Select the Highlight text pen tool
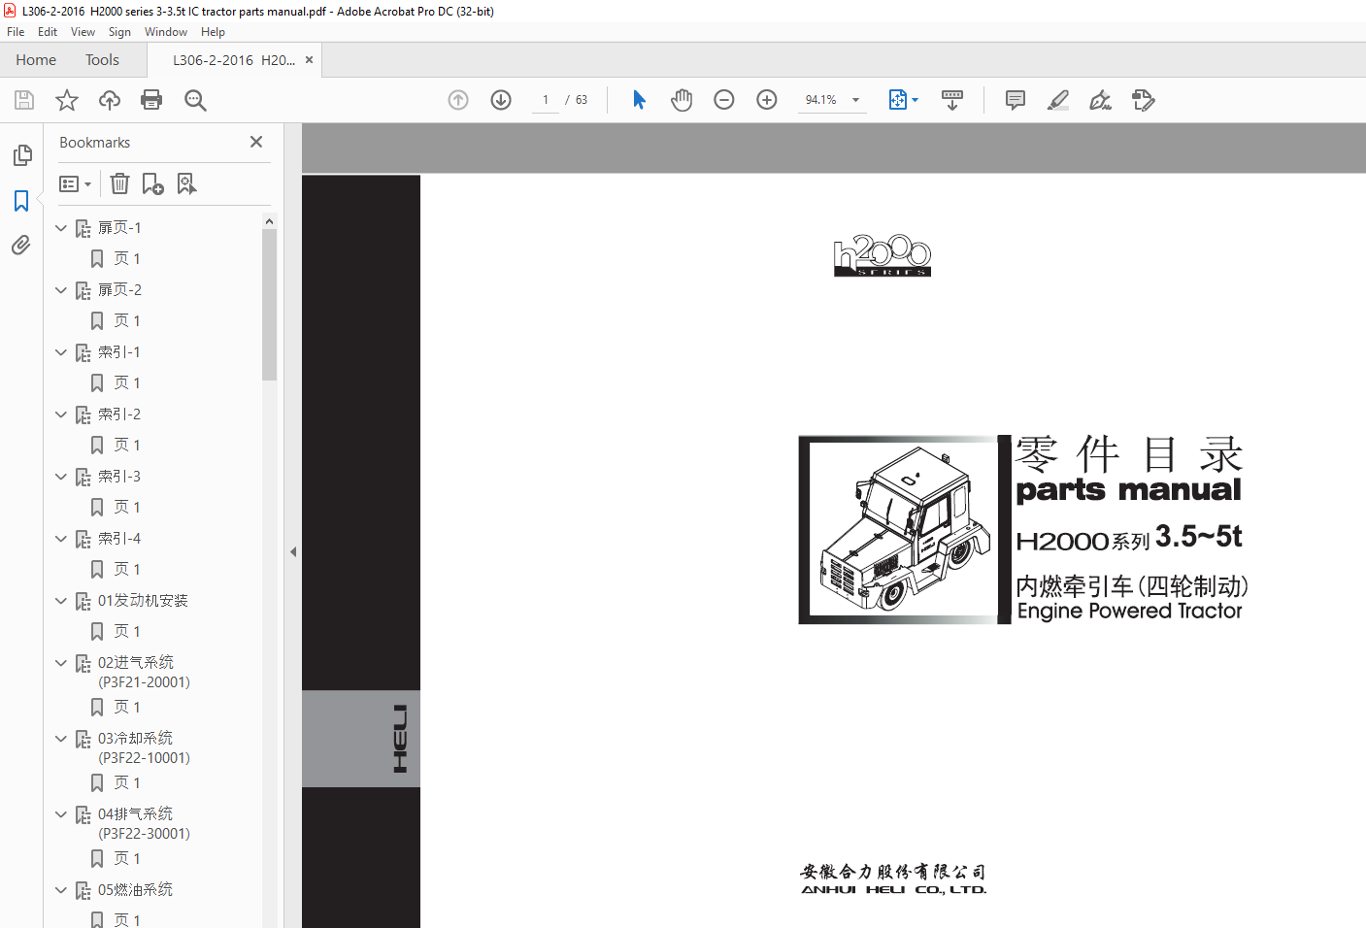 coord(1058,100)
